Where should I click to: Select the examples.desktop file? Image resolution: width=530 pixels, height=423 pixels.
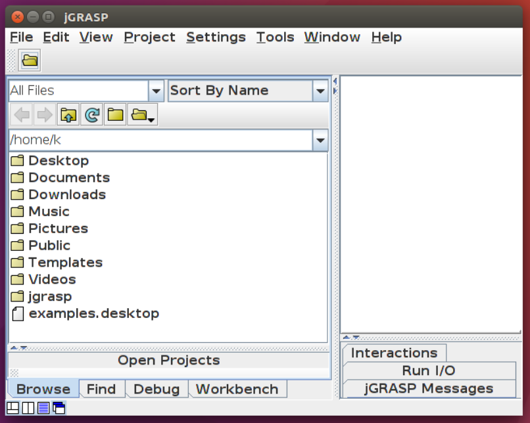click(x=93, y=313)
